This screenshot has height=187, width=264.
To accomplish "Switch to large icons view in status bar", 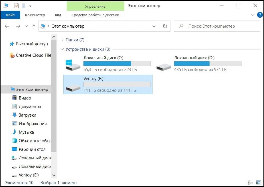I will 258,182.
